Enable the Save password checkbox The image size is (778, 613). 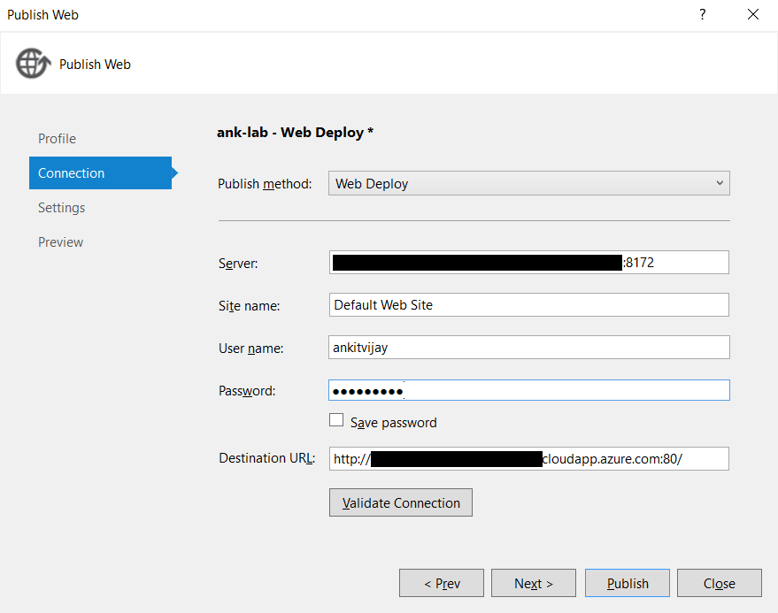(336, 420)
